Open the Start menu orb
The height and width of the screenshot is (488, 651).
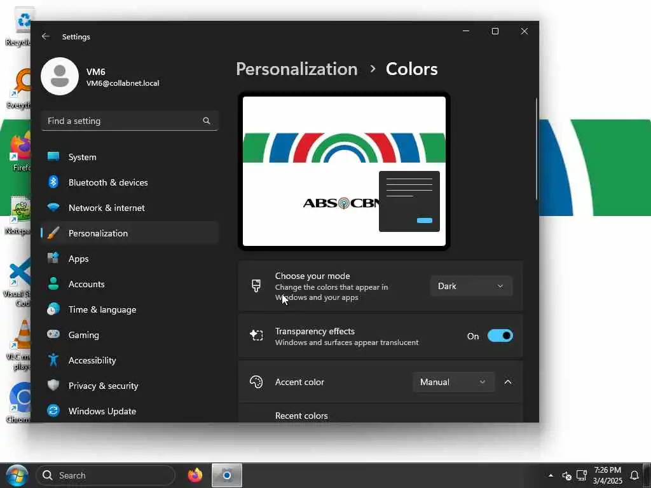(17, 475)
